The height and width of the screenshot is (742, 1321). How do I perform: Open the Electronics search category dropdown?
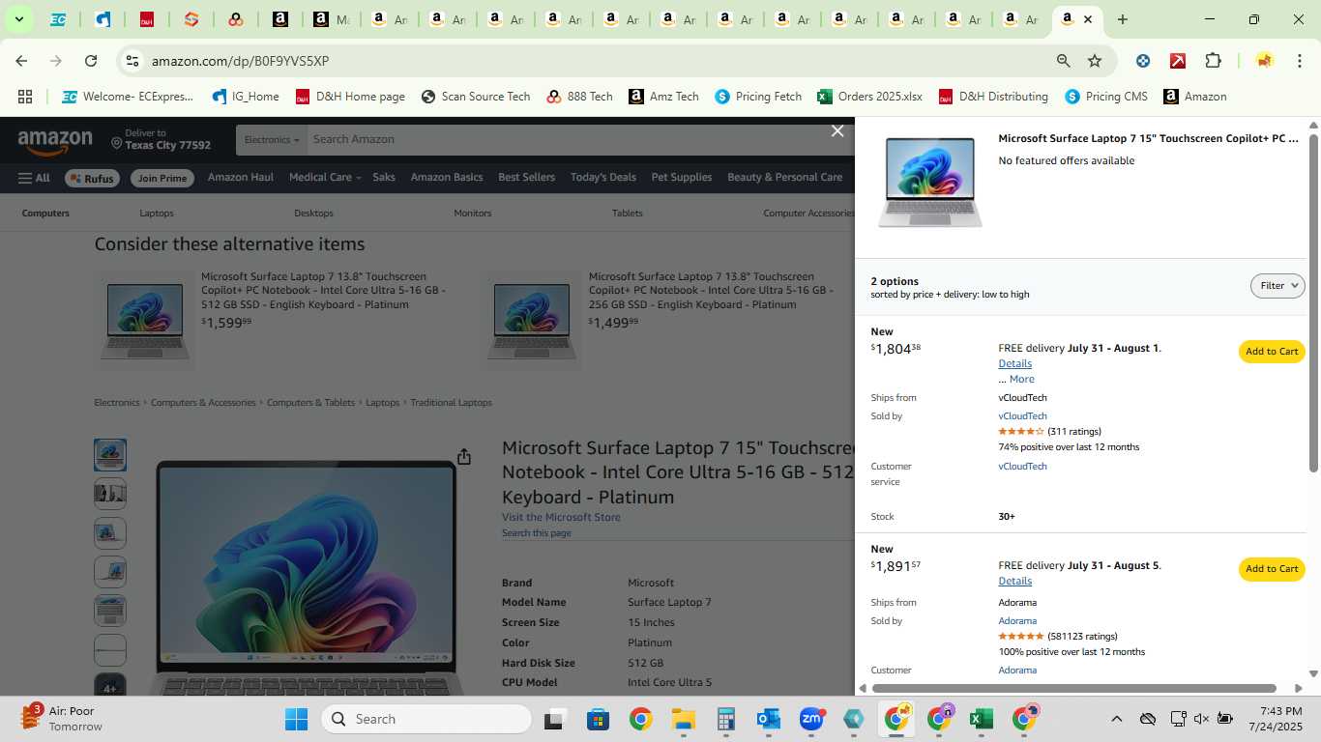click(x=271, y=140)
